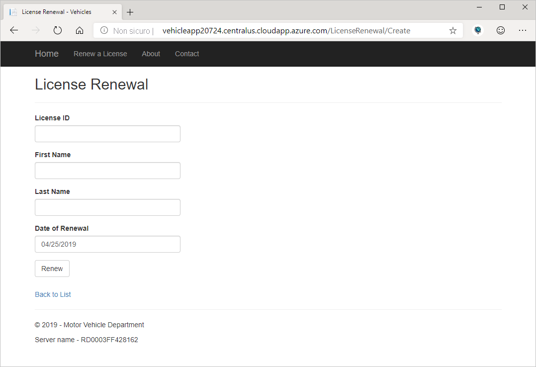
Task: Send feedback using the smiley icon
Action: 500,30
